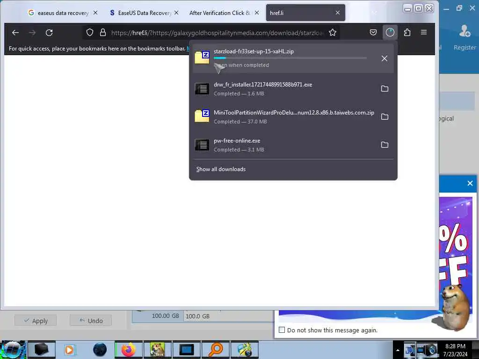Show MiniToolPartitionWizard zip in folder
The height and width of the screenshot is (359, 479).
click(385, 116)
